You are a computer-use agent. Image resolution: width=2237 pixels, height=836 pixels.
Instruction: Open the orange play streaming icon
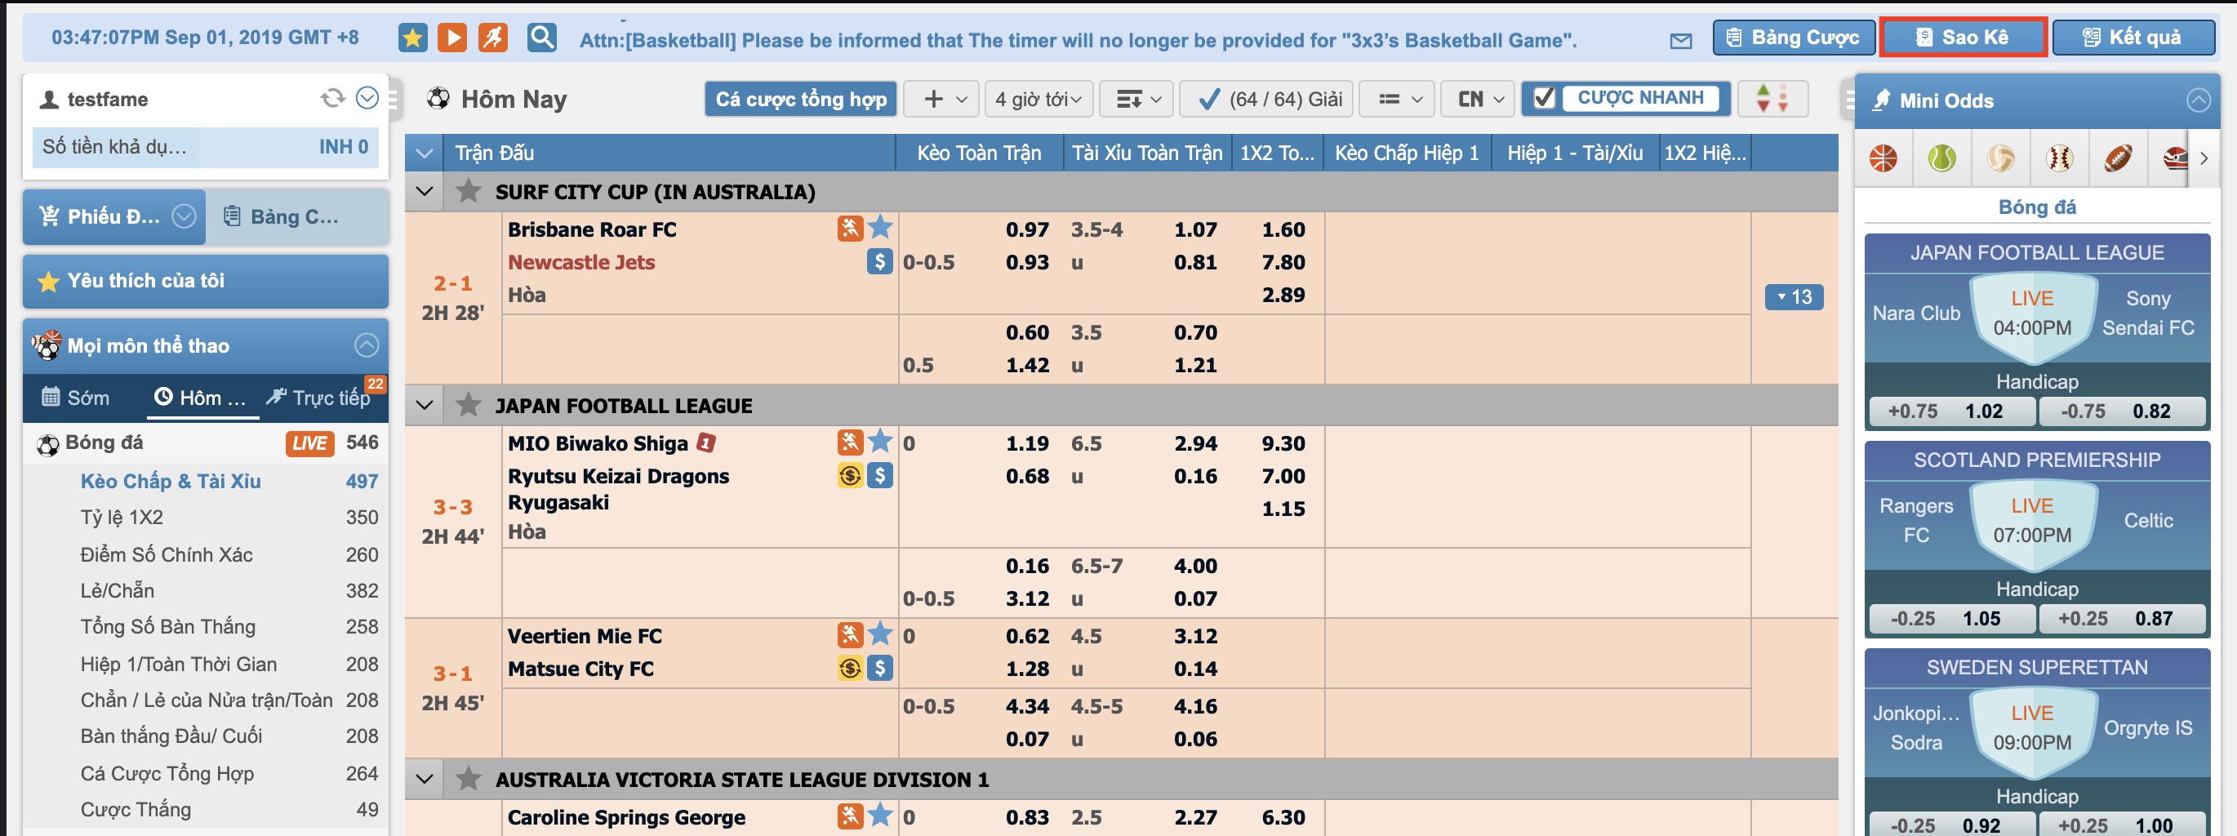451,38
